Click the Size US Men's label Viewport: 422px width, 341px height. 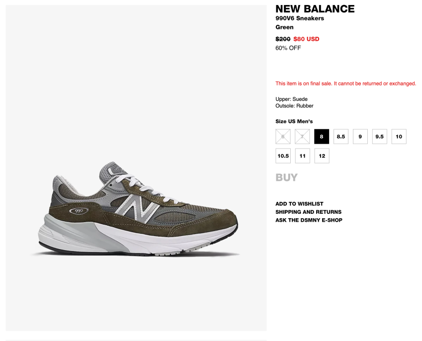point(294,121)
